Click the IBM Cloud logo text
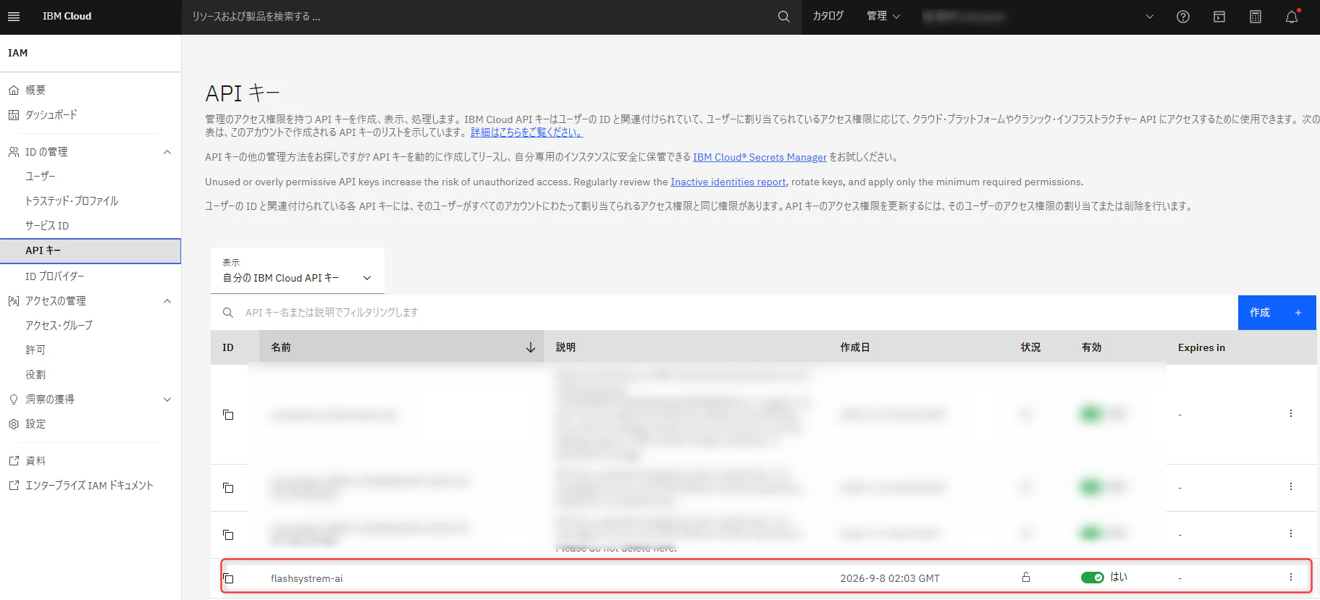This screenshot has width=1320, height=600. [x=67, y=16]
